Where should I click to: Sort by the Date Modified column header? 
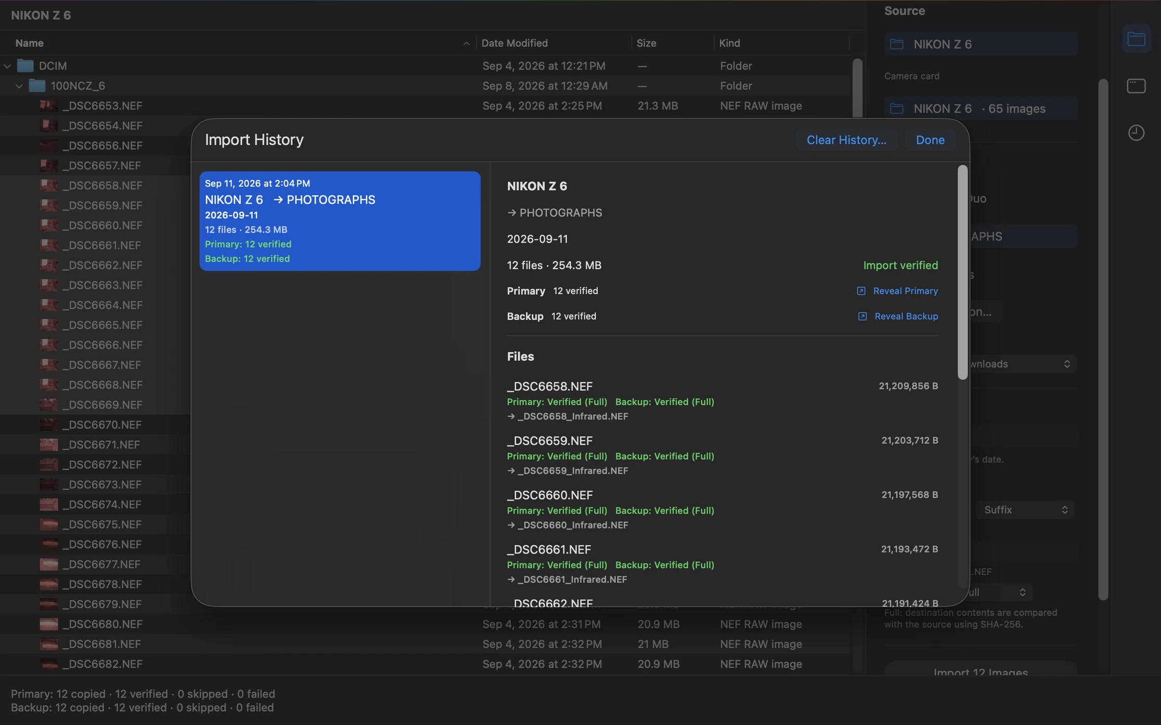[553, 43]
